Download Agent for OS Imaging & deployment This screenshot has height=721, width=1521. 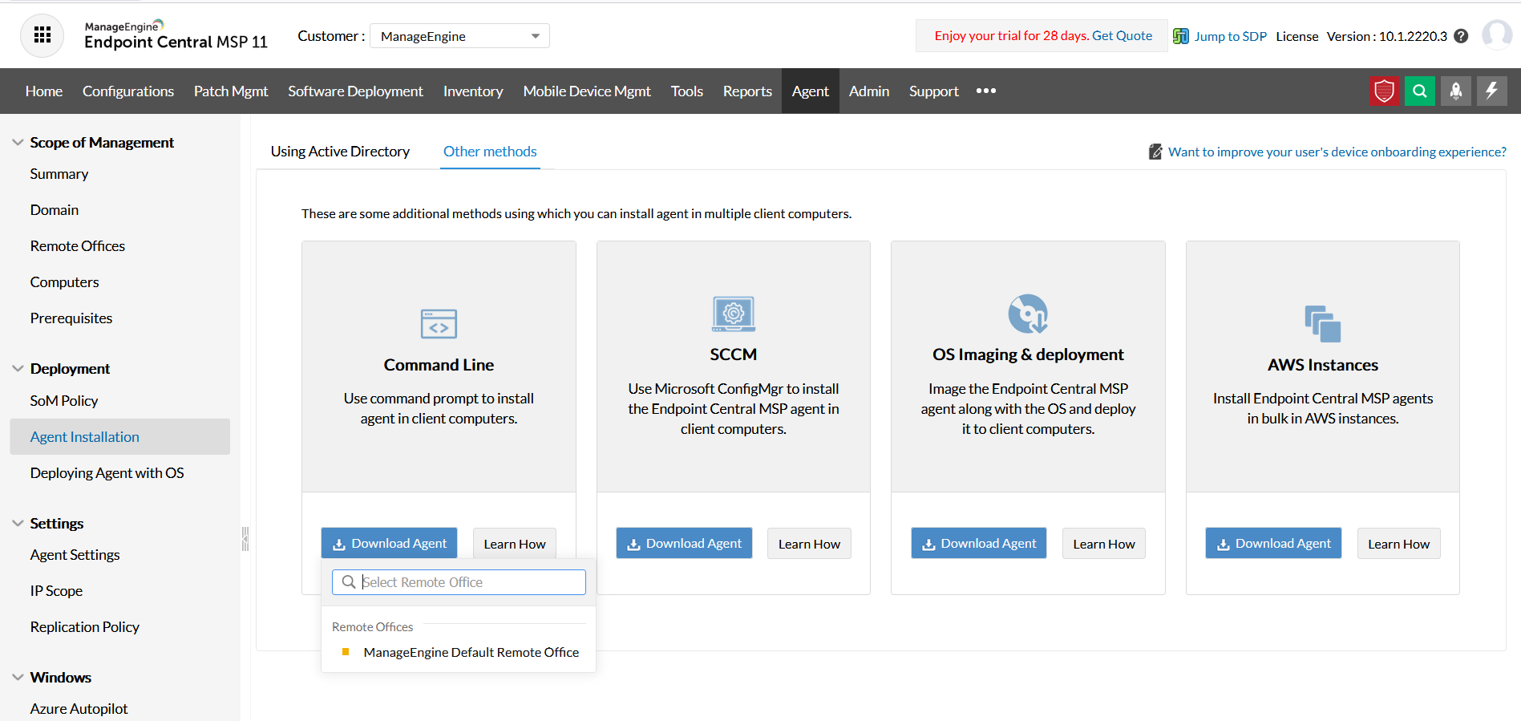tap(979, 544)
